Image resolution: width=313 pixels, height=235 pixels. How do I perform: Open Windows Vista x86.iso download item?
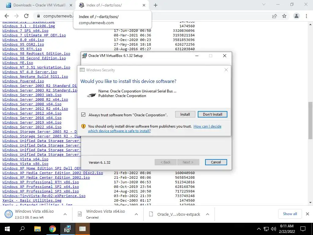tap(34, 214)
